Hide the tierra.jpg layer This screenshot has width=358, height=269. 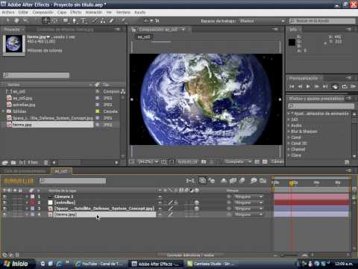point(4,214)
